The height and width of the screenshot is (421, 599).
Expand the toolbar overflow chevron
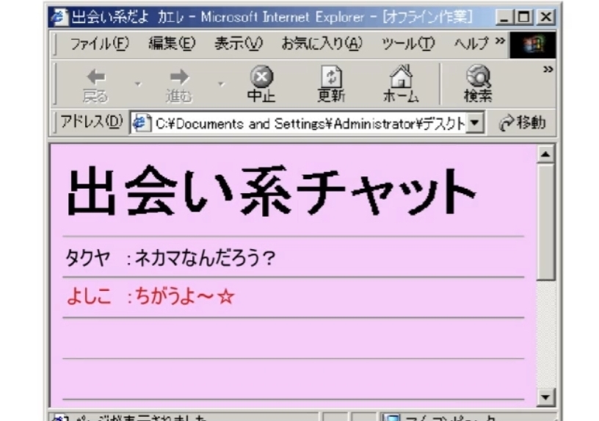546,69
